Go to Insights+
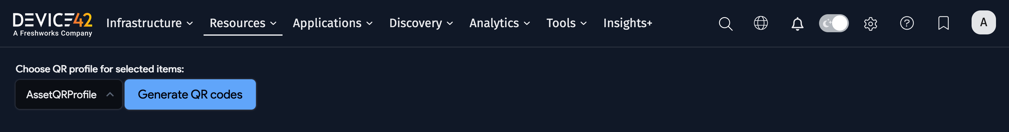The image size is (1009, 132). point(628,23)
